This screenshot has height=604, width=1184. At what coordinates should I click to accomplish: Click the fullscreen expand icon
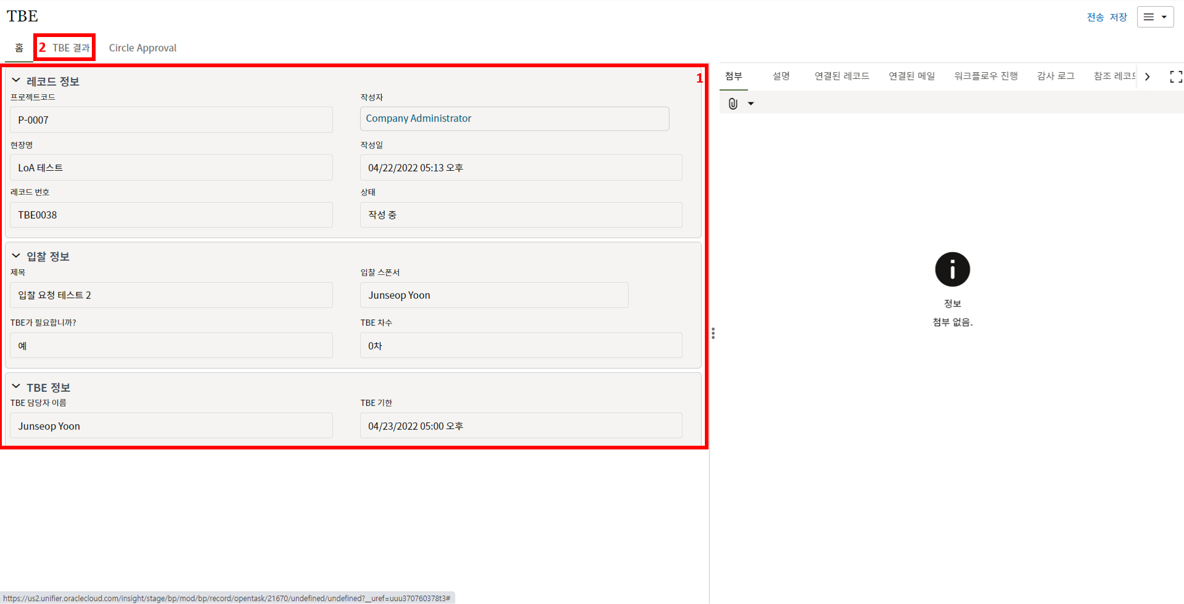1175,76
